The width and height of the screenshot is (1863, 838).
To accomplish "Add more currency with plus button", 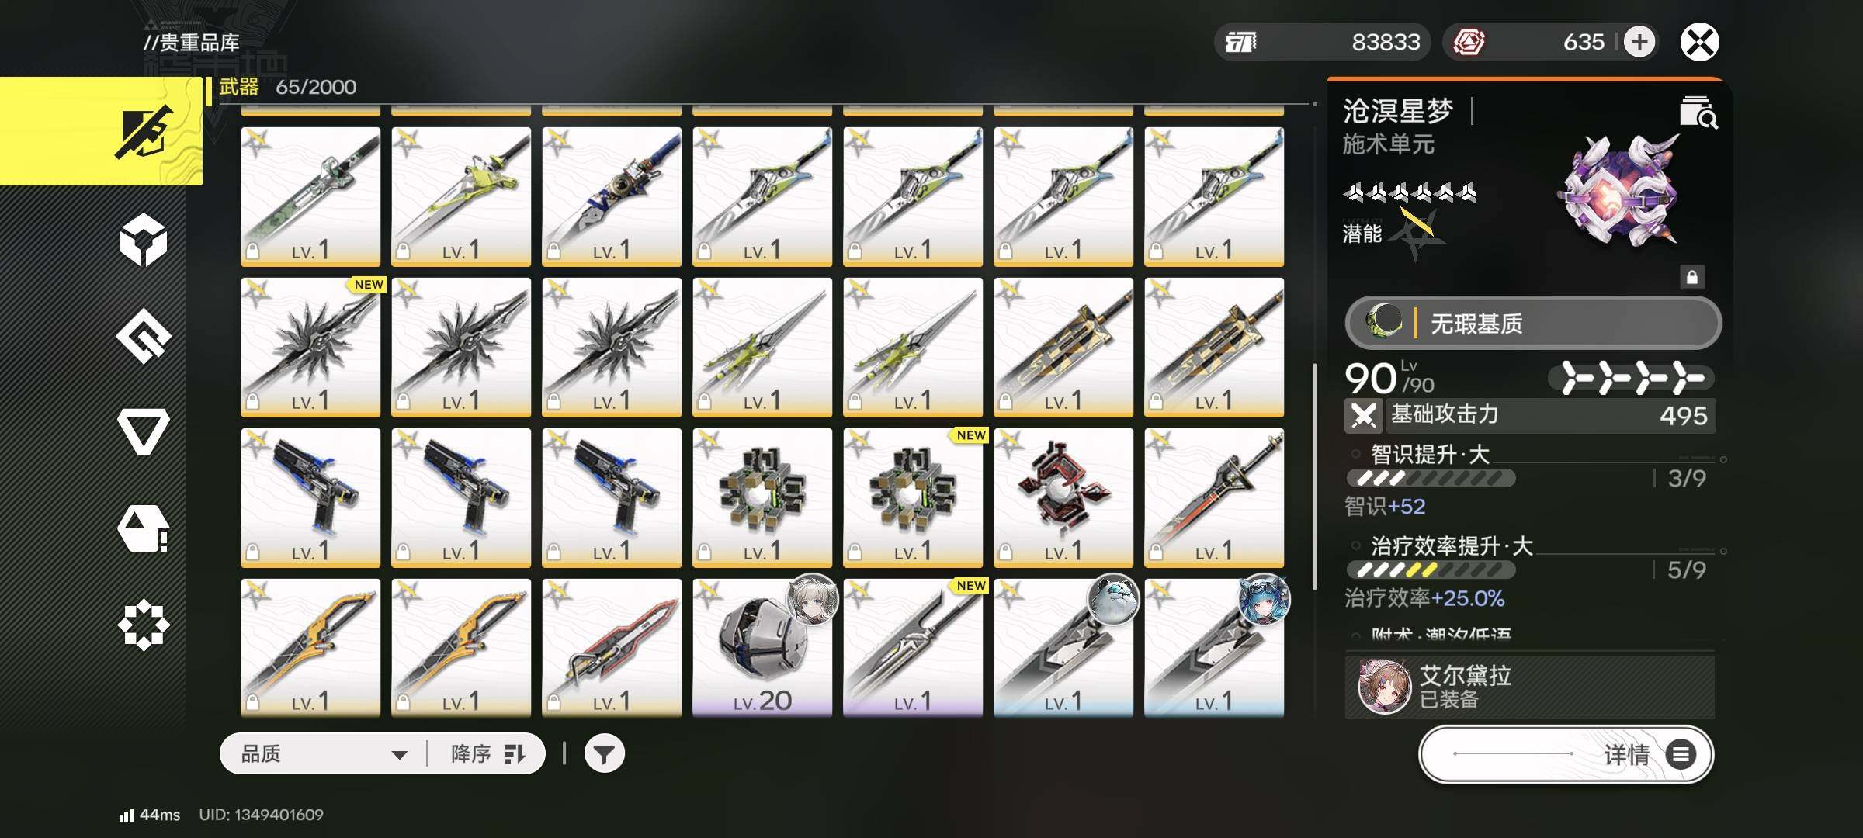I will pyautogui.click(x=1639, y=42).
